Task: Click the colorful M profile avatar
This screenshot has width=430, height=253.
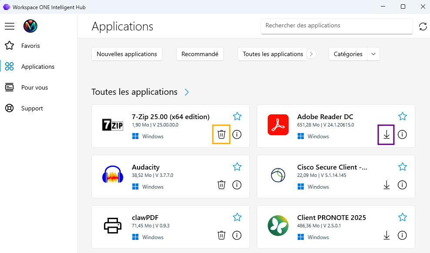Action: click(x=30, y=26)
